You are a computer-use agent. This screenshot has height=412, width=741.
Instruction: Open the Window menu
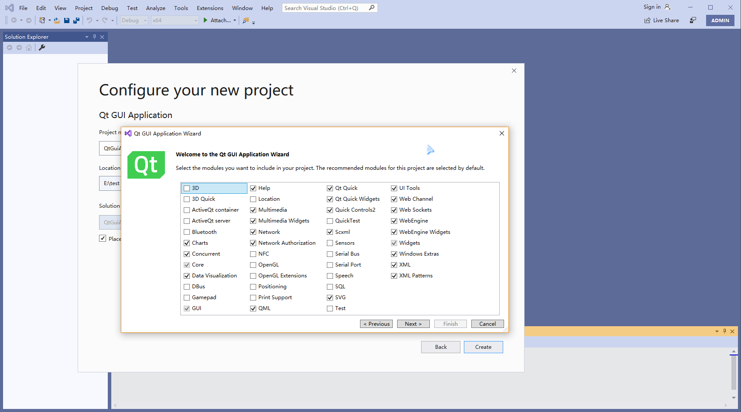[x=242, y=8]
